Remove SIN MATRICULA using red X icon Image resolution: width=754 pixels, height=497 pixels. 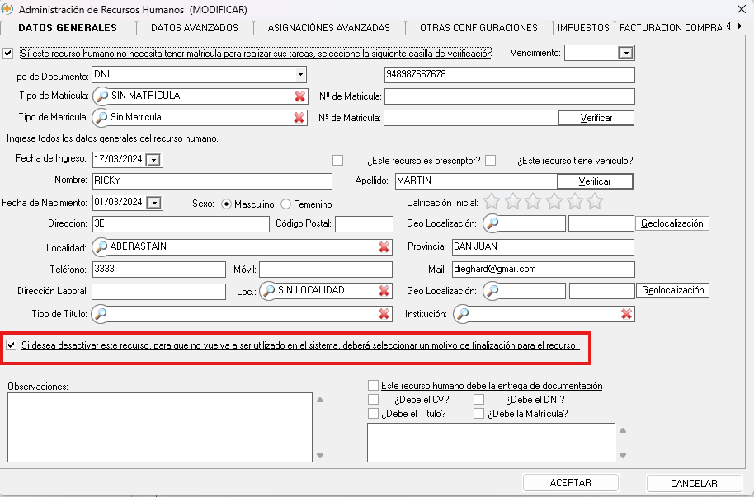[299, 96]
